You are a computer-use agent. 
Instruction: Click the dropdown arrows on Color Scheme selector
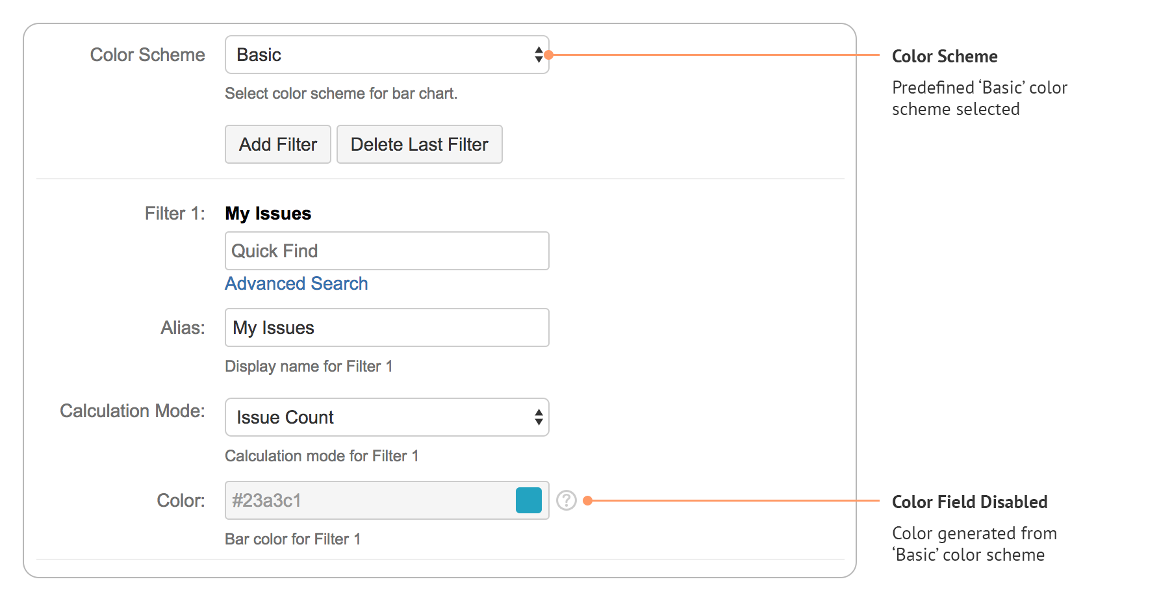point(538,55)
